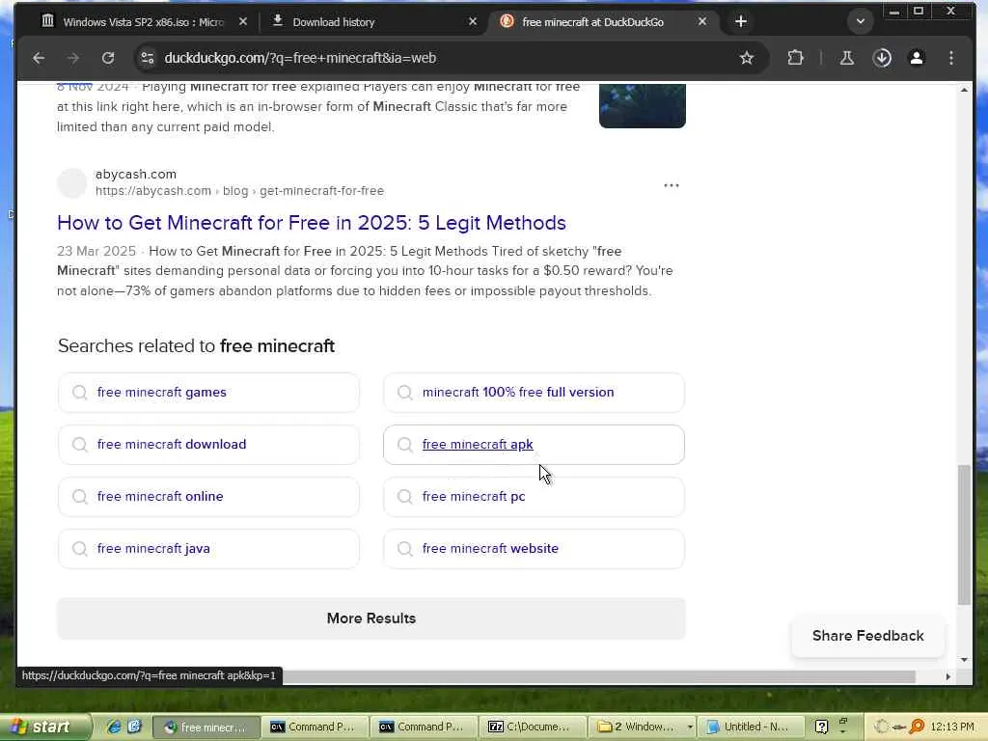Search related: free minecraft website

click(534, 549)
